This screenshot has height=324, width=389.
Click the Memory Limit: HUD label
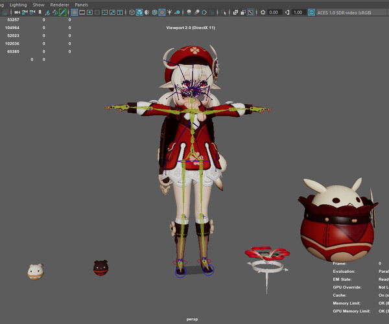(346, 303)
